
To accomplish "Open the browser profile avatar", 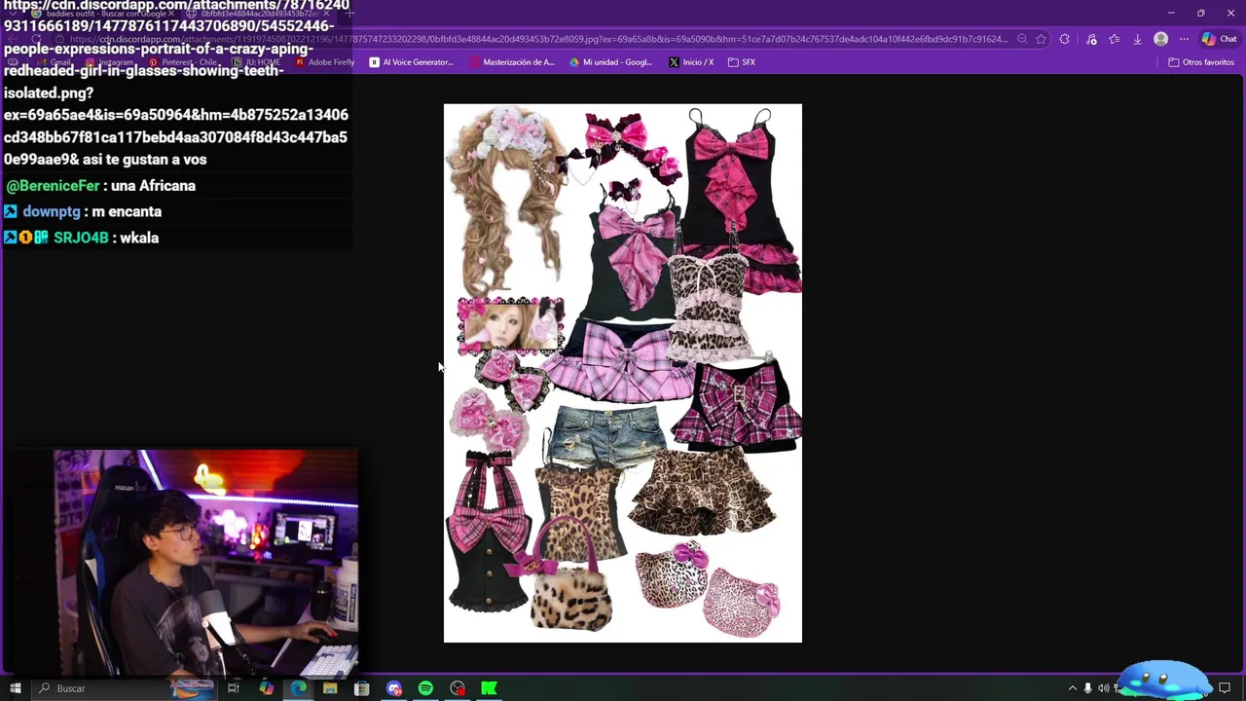I will point(1160,39).
